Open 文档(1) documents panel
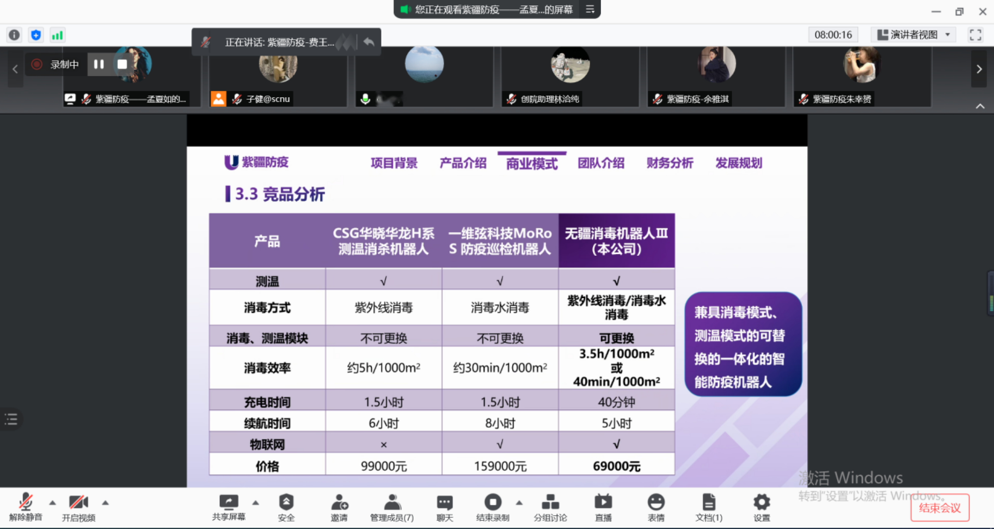Viewport: 994px width, 529px height. coord(709,507)
